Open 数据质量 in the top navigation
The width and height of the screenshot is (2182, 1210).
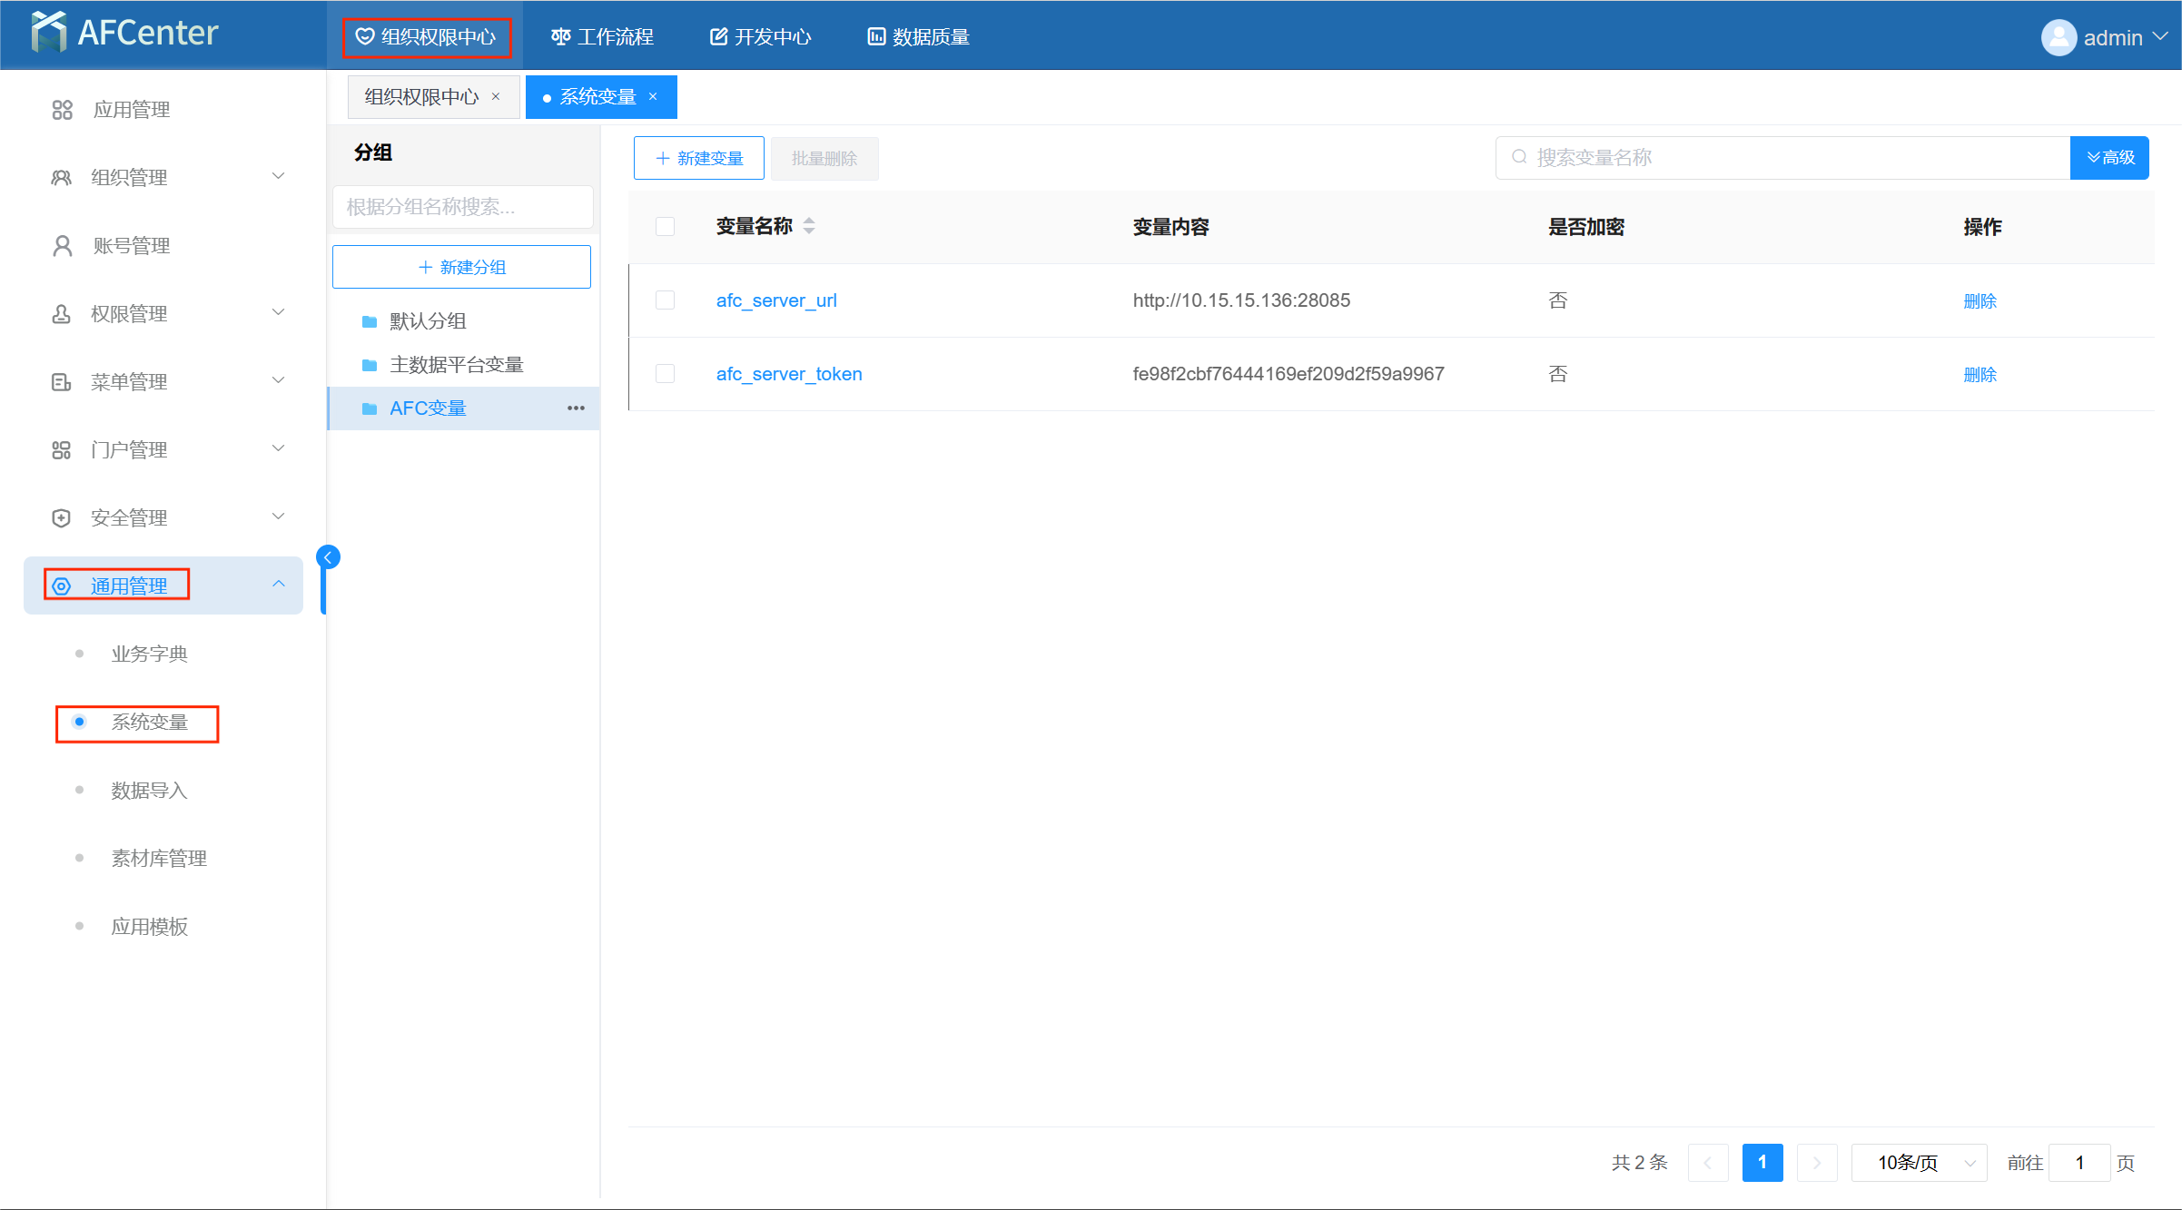(918, 37)
